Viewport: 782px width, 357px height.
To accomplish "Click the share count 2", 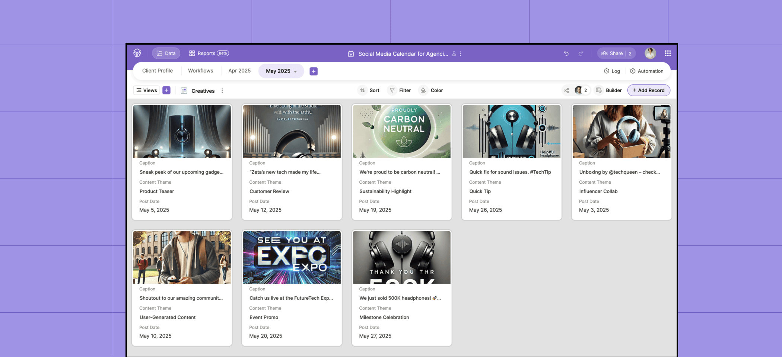I will 630,54.
